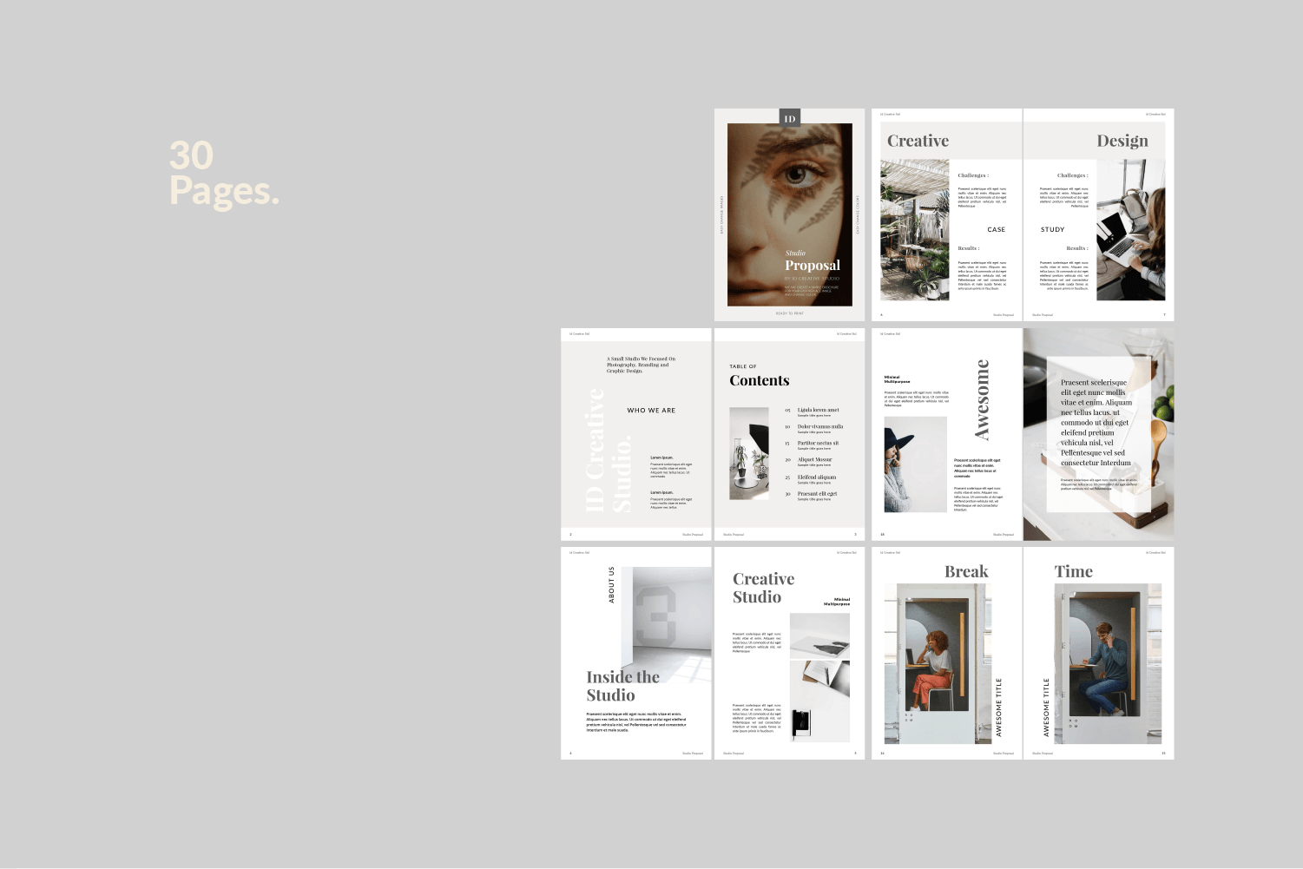Click the vertical 'Awesome' heading
The image size is (1303, 869).
pyautogui.click(x=982, y=399)
